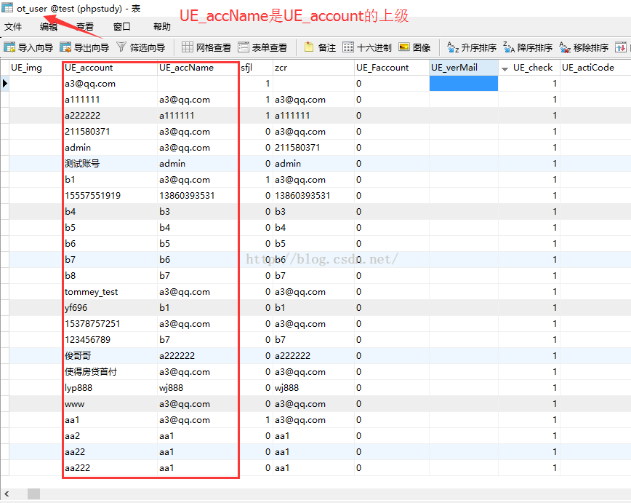
Task: Open the UE_check column sort arrow
Action: (x=505, y=69)
